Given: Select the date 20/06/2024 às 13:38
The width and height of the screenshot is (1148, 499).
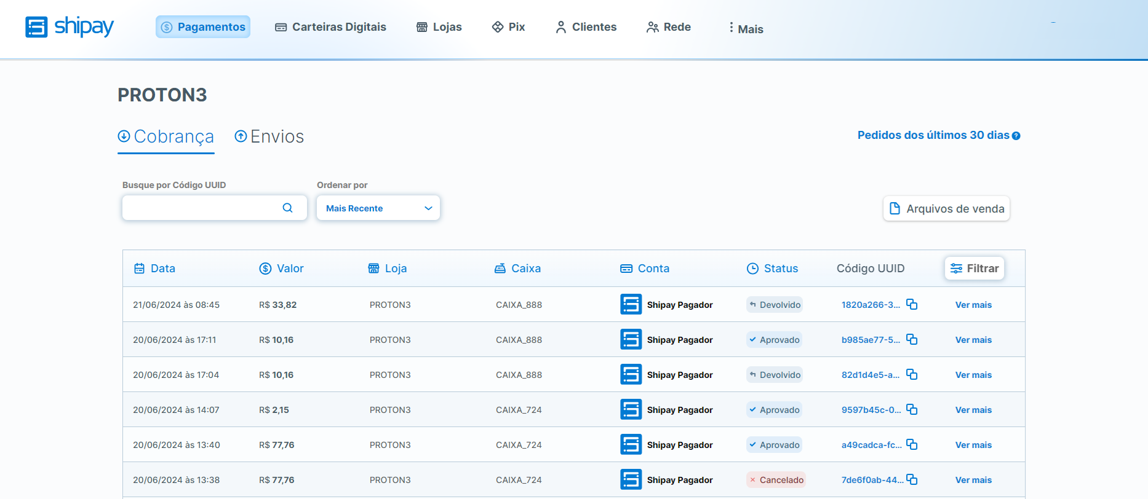Looking at the screenshot, I should point(176,480).
